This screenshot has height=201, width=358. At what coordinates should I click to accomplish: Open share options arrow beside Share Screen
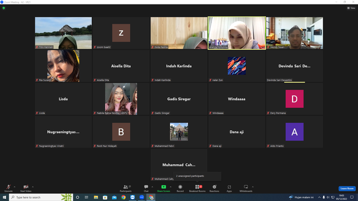point(171,187)
